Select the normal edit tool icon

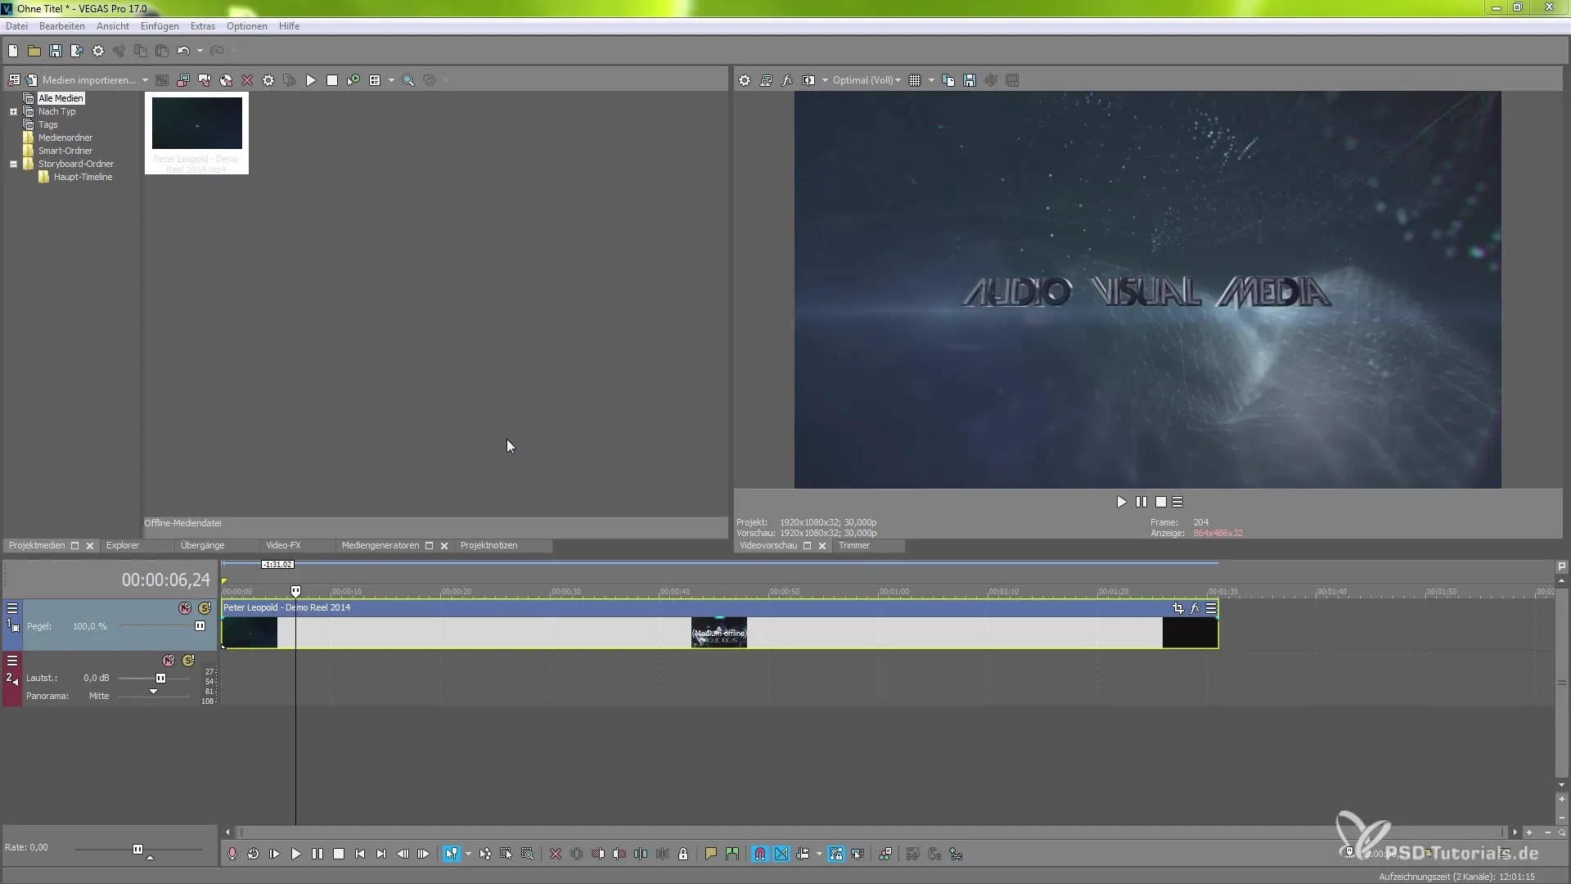(451, 854)
